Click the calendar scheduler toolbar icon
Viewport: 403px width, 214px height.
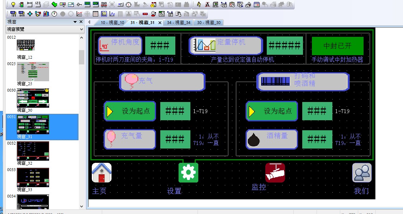coord(257,5)
